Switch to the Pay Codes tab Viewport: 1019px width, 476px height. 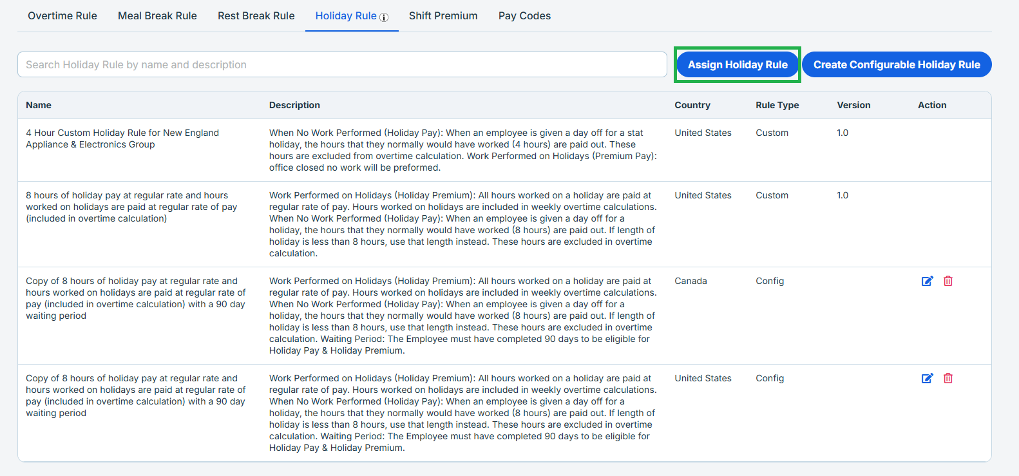pyautogui.click(x=524, y=15)
